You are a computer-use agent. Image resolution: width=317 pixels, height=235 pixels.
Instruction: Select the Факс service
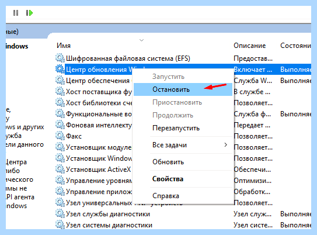74,136
